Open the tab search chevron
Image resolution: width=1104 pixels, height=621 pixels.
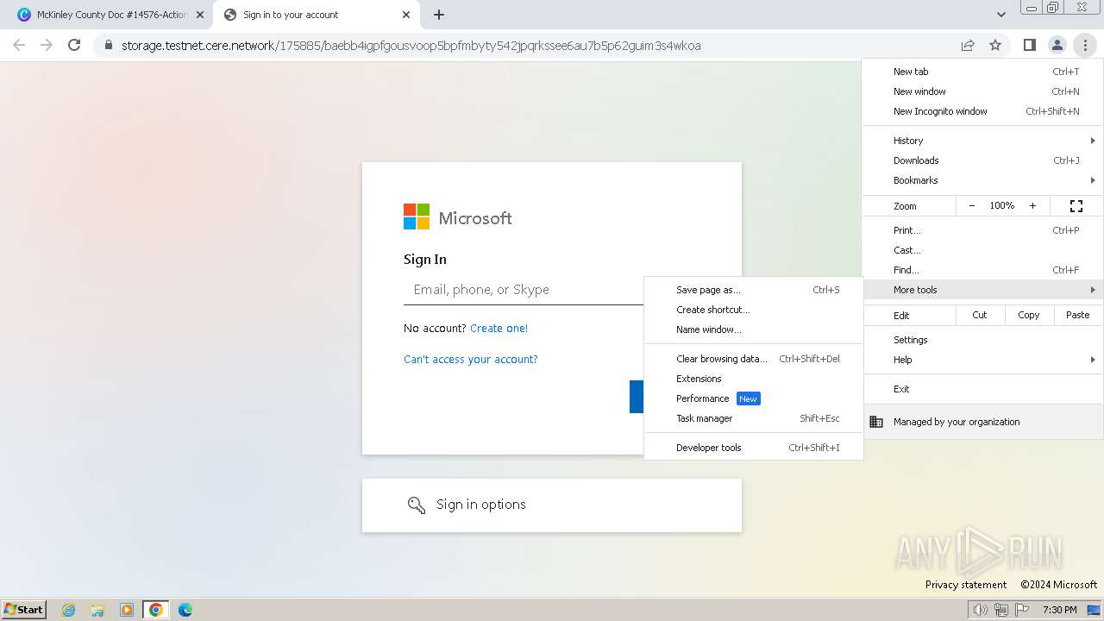tap(1000, 15)
